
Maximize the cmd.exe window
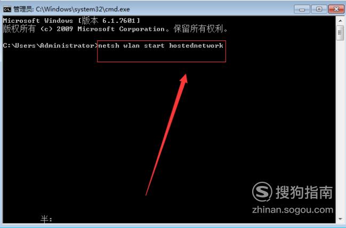pyautogui.click(x=319, y=9)
